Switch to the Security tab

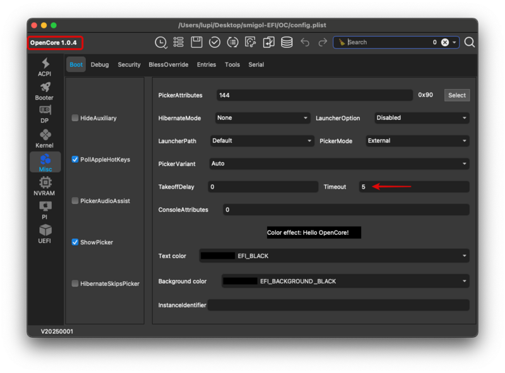[129, 64]
